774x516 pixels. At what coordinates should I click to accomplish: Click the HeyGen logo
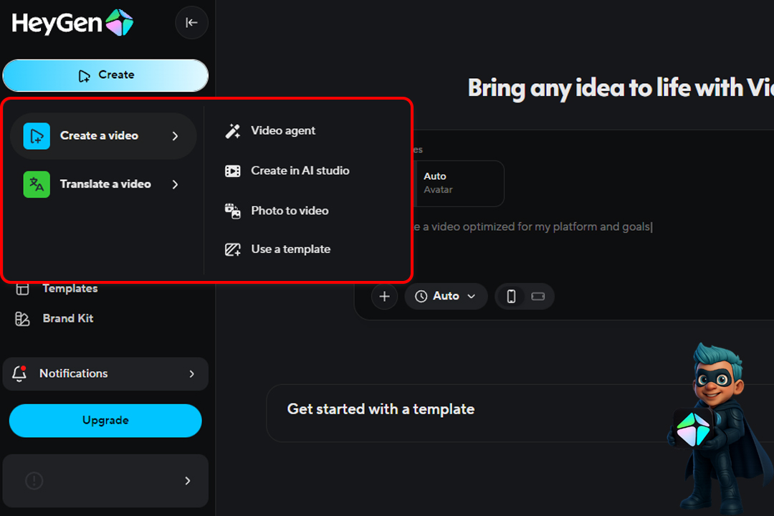pos(72,23)
